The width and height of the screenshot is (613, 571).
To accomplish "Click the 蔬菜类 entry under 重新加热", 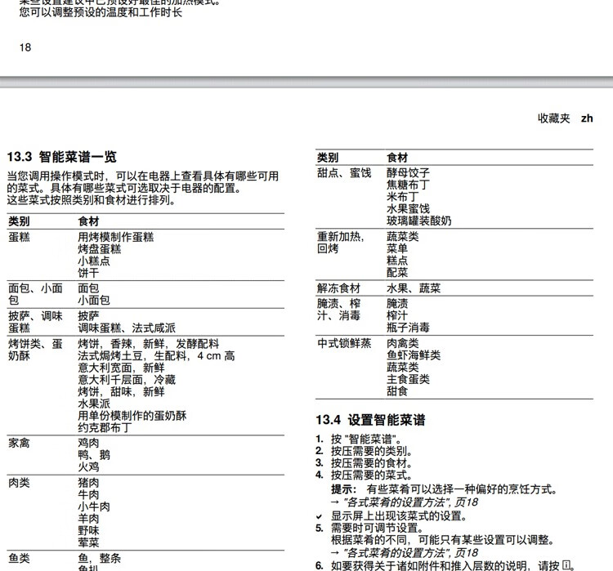I will click(403, 236).
